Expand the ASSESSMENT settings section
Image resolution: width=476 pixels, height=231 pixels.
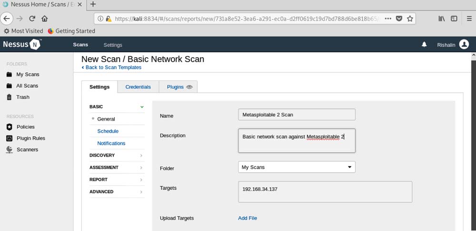pyautogui.click(x=117, y=168)
